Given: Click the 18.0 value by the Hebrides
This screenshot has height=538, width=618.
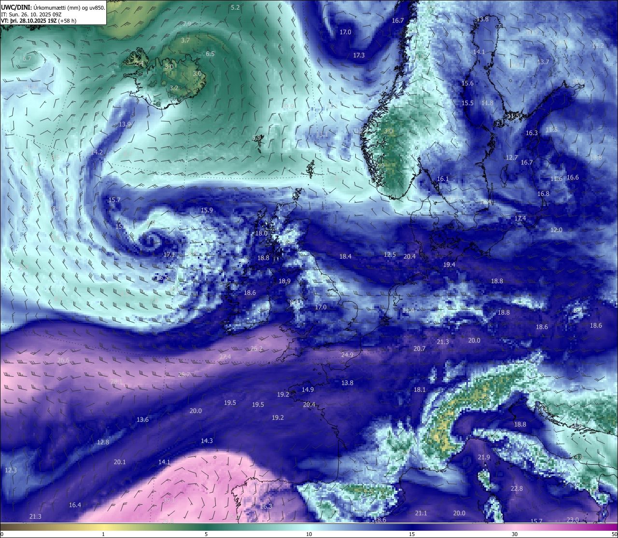Looking at the screenshot, I should (x=261, y=234).
